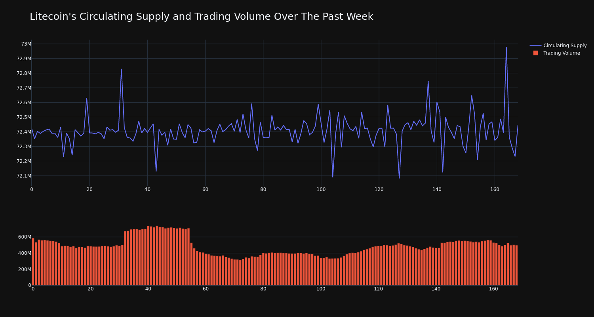Click x-axis label 140 of volume chart
This screenshot has height=317, width=594.
click(436, 289)
